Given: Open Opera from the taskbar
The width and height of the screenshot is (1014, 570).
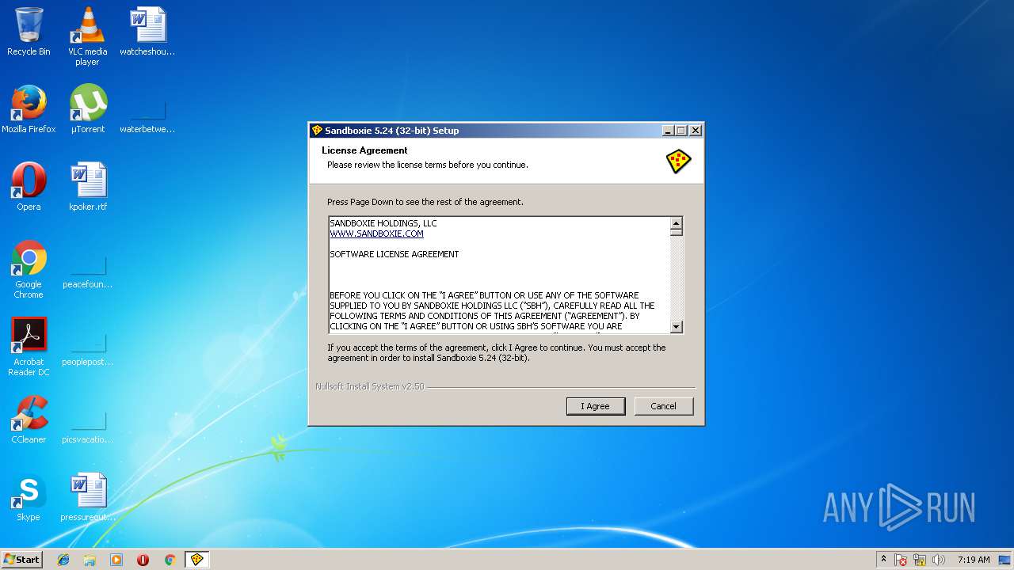Looking at the screenshot, I should click(143, 560).
